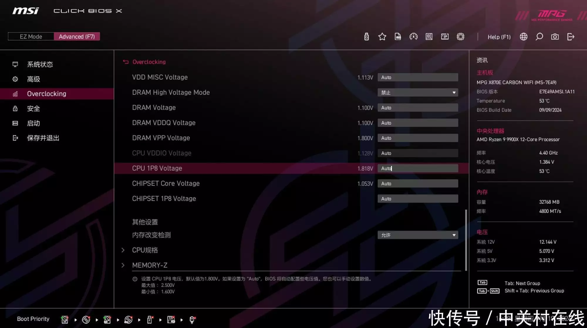The height and width of the screenshot is (328, 587).
Task: Expand the MEMORY-Z submenu
Action: (x=150, y=265)
